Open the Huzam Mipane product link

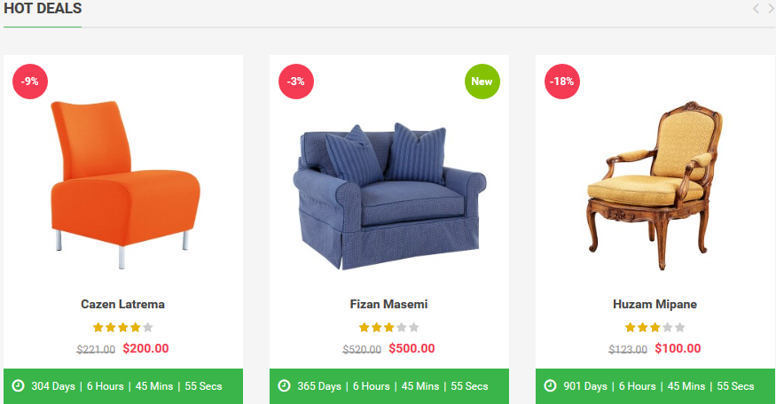tap(655, 304)
